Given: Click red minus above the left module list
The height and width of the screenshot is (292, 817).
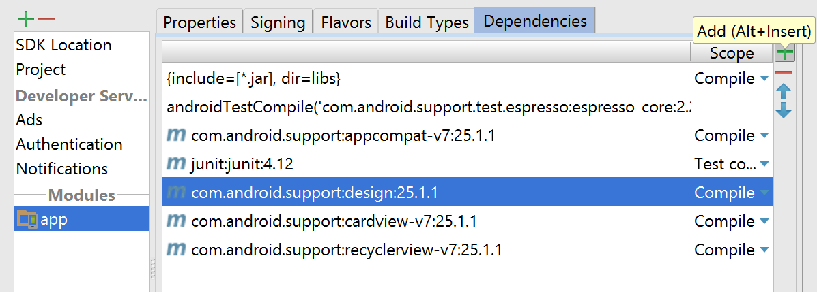Looking at the screenshot, I should tap(46, 20).
